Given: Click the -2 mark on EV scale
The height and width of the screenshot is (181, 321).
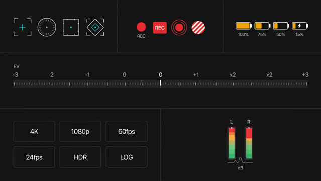Looking at the screenshot, I should tap(51, 75).
